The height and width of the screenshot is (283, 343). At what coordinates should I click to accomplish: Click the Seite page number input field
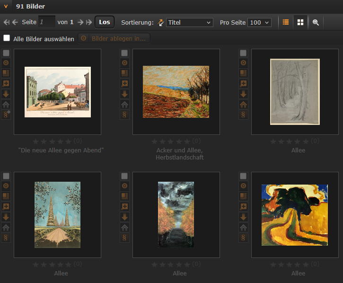[46, 22]
